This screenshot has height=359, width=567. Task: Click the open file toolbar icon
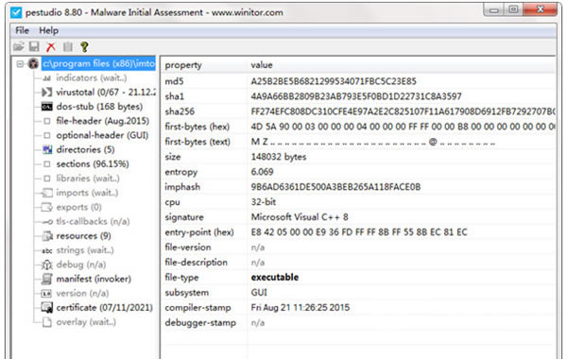coord(19,46)
